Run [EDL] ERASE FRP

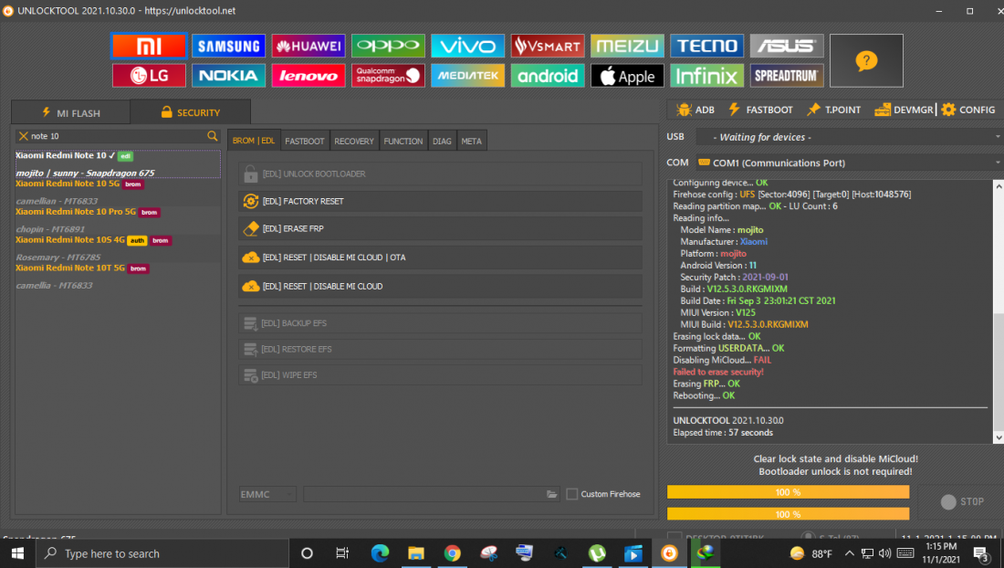441,228
